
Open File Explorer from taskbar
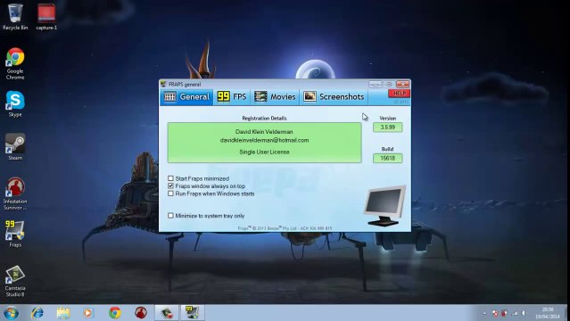tap(63, 313)
